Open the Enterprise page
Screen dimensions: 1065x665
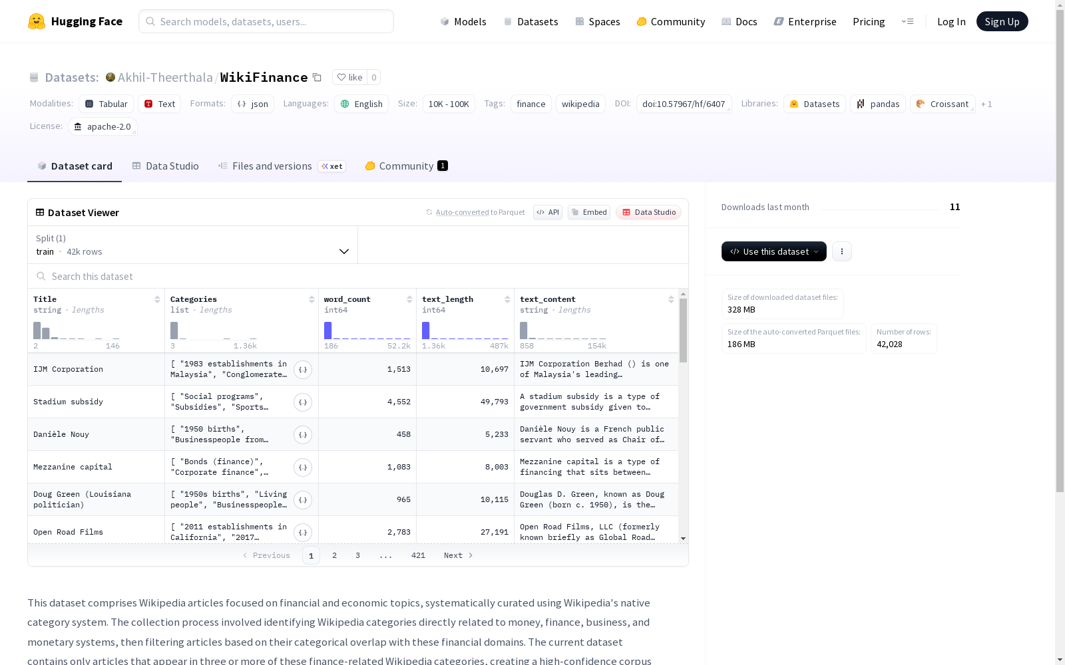tap(805, 21)
